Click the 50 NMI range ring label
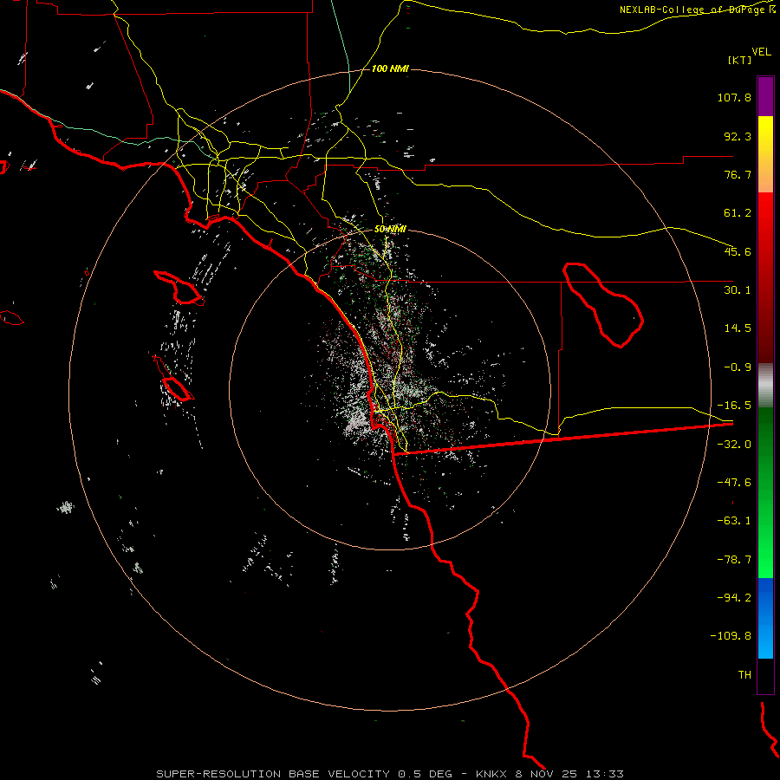The width and height of the screenshot is (780, 780). point(390,230)
